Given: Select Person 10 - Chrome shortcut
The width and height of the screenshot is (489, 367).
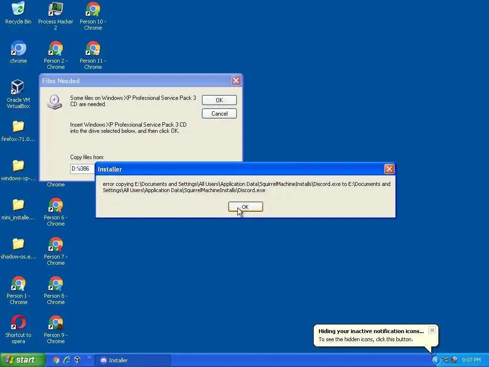Looking at the screenshot, I should (x=93, y=16).
